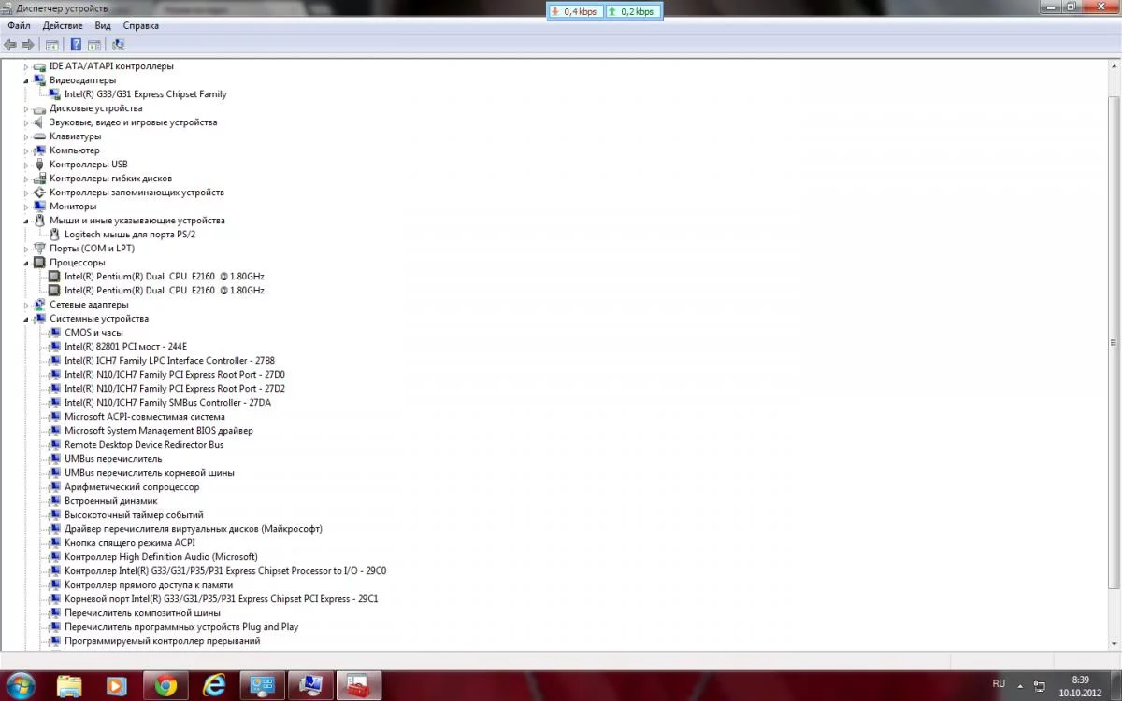Select Контроллер прямого доступа к памяти
This screenshot has width=1122, height=701.
coord(149,585)
